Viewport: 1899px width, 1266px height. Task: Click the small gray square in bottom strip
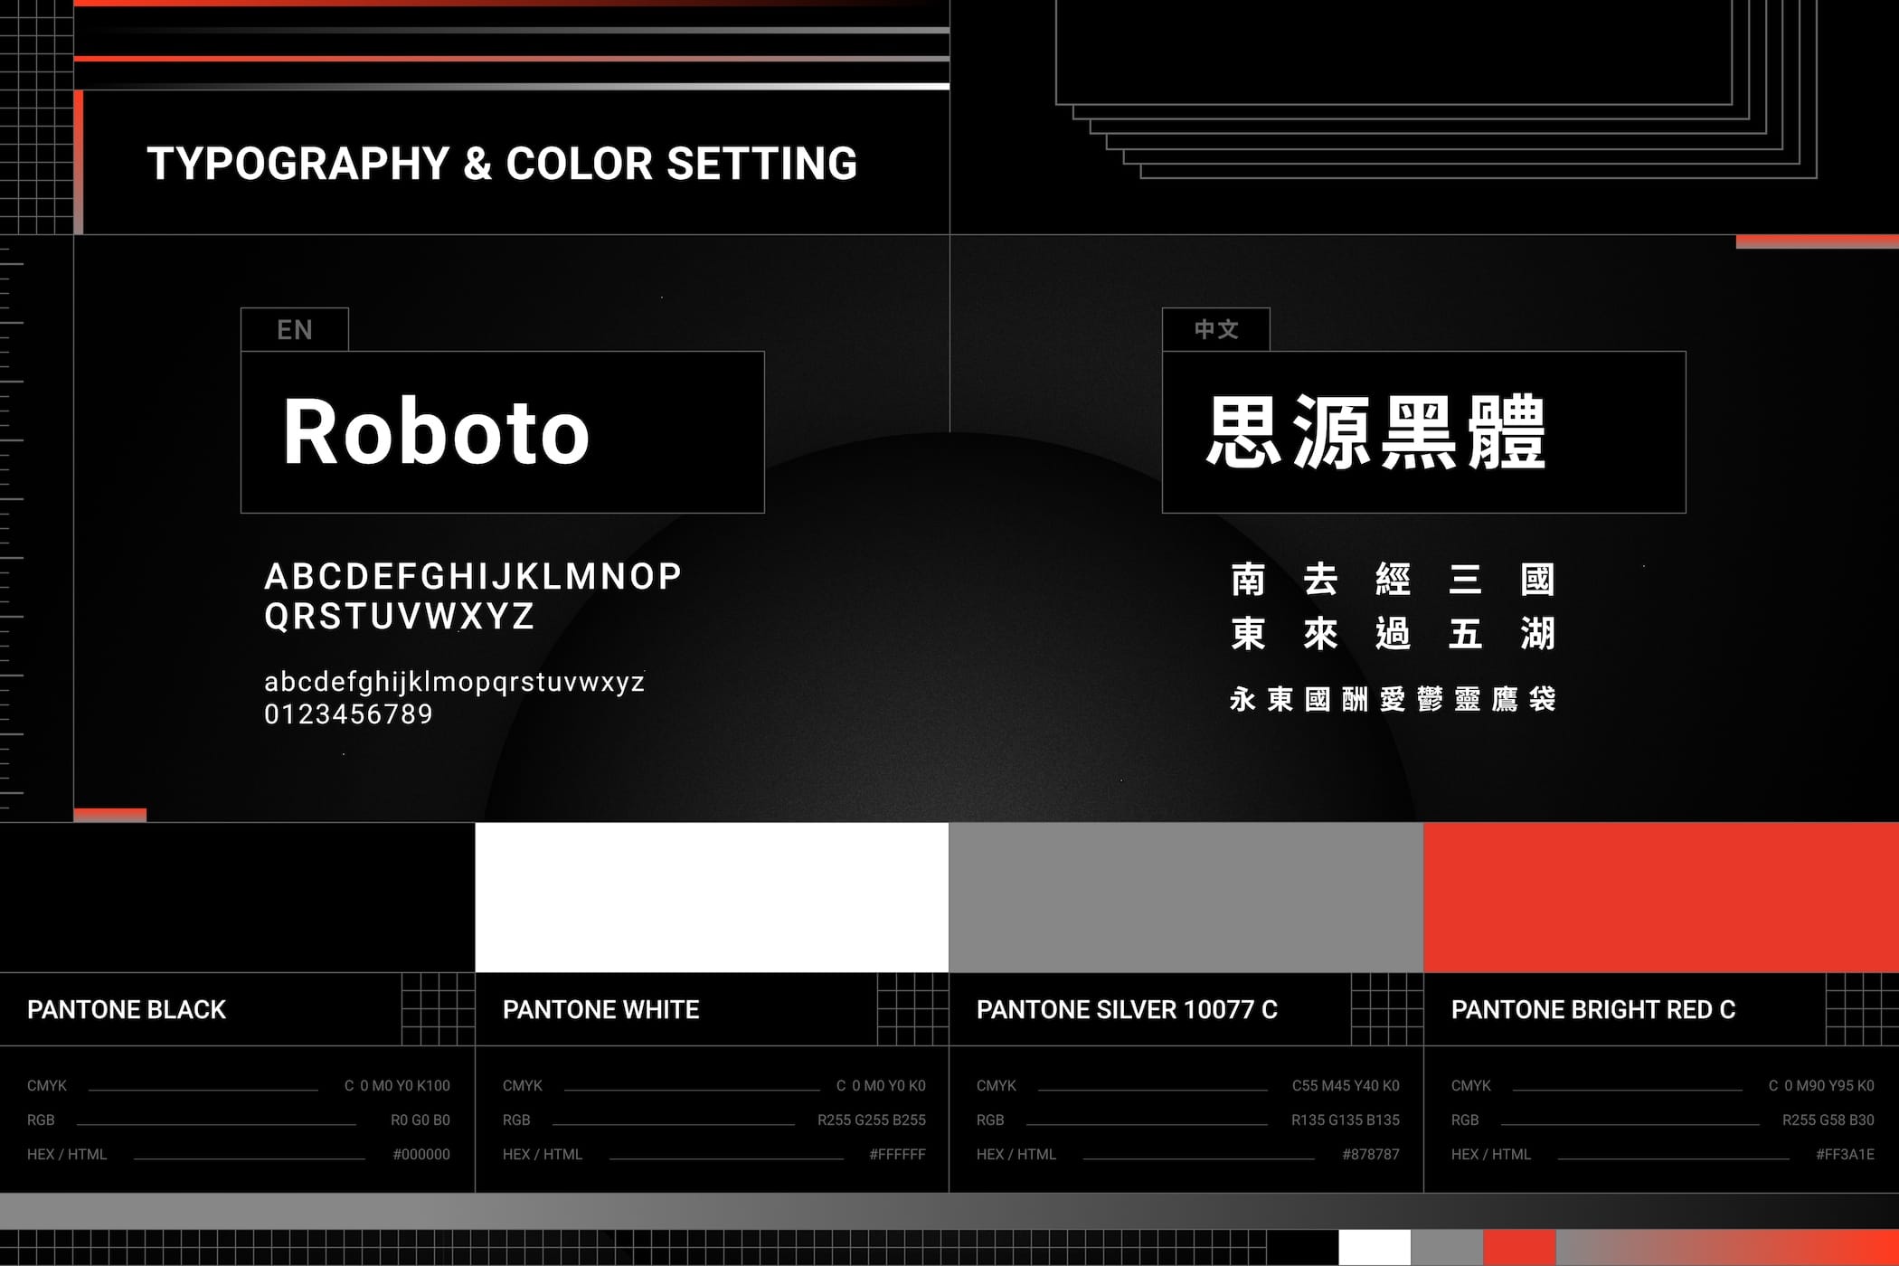1447,1248
